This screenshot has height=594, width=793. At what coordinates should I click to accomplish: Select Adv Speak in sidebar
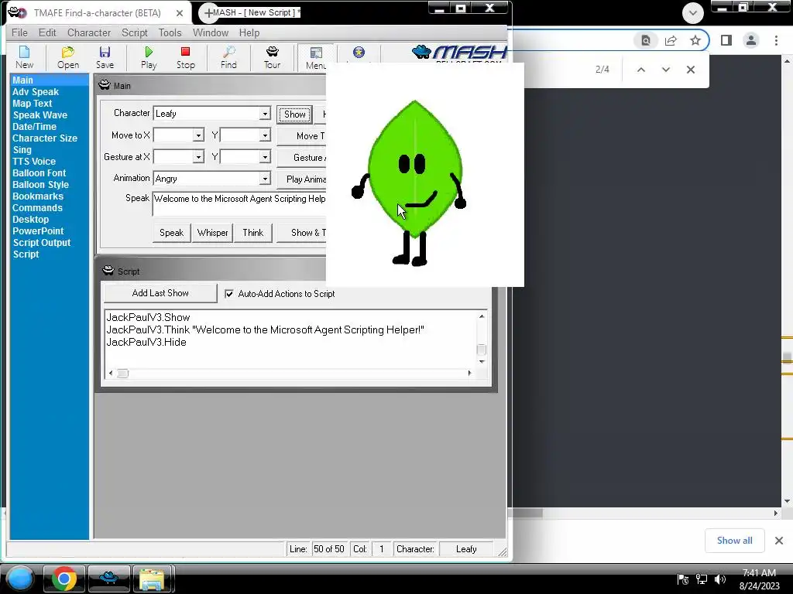[36, 92]
